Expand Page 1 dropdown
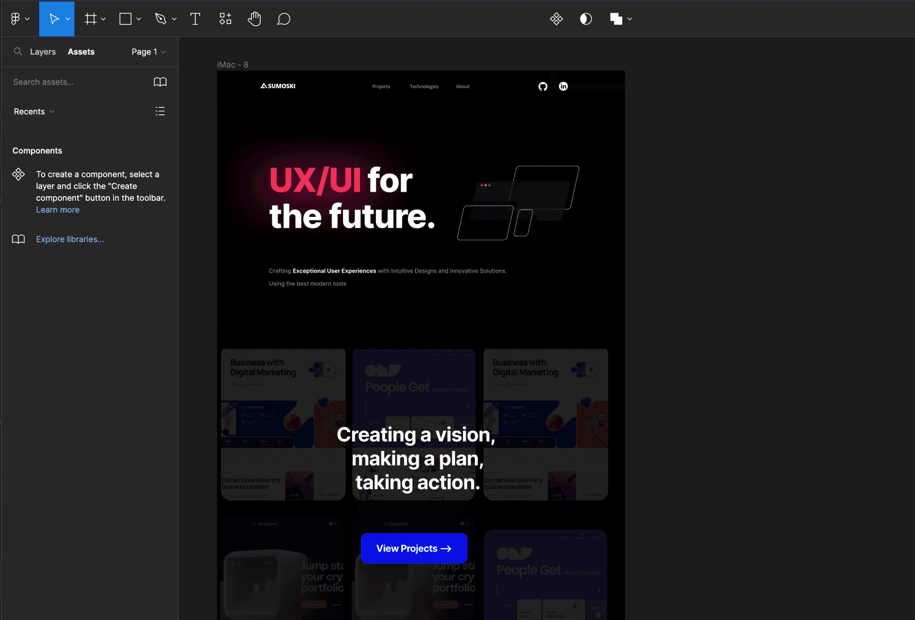 click(x=148, y=52)
